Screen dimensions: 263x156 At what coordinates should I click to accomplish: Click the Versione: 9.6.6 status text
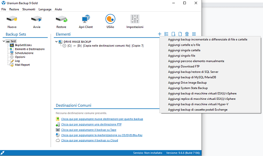[183, 153]
